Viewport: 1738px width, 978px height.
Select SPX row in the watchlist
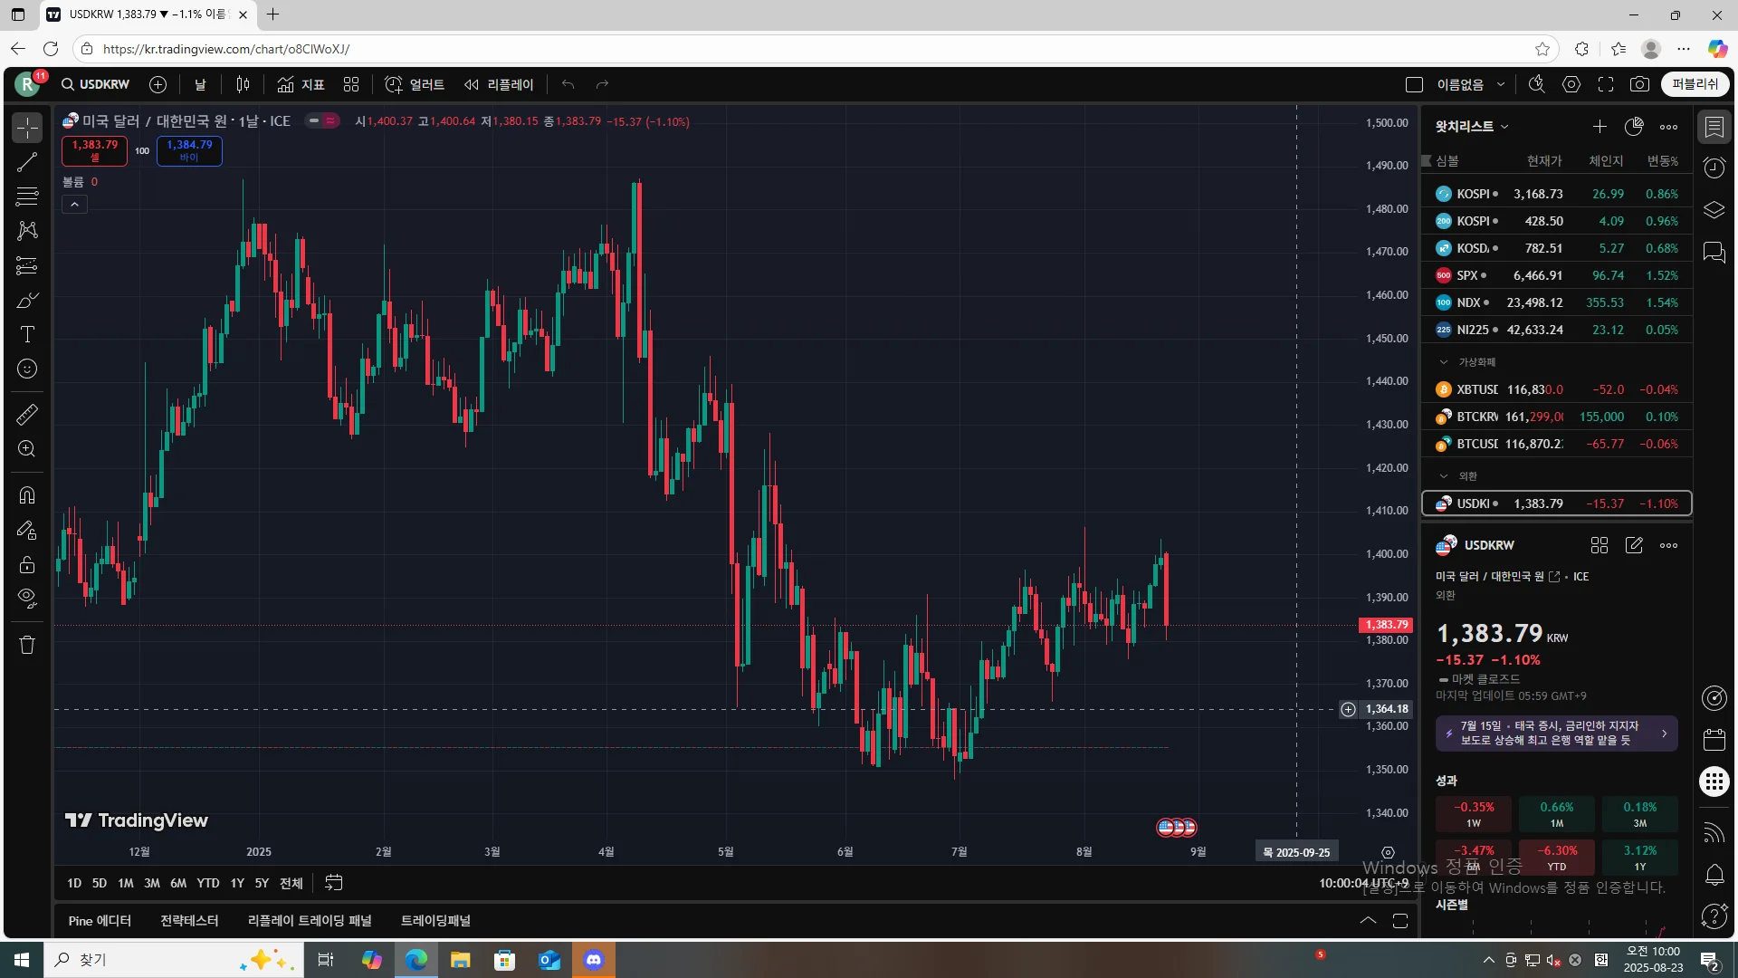(x=1557, y=275)
